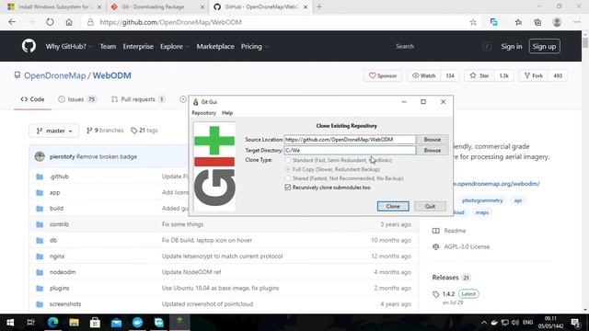Toggle Recursively clone submodules too checkbox
589x331 pixels.
[x=288, y=188]
